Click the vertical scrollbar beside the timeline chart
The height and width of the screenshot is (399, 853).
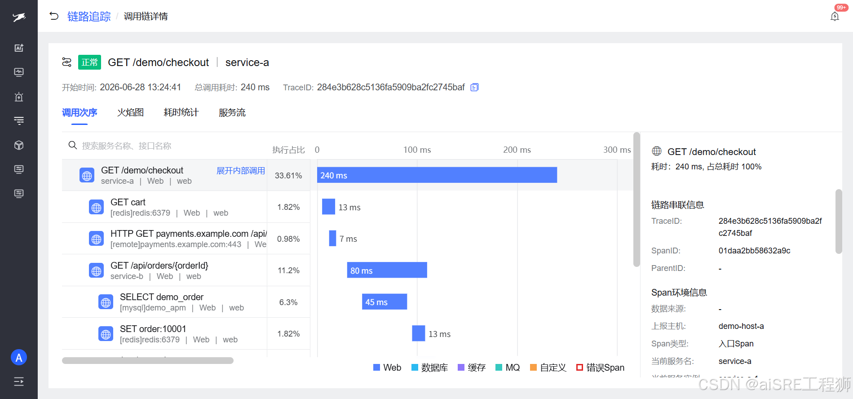pos(636,199)
